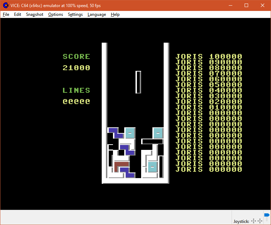Click the JORIS 020000 high score row
271x225 pixels.
point(209,102)
